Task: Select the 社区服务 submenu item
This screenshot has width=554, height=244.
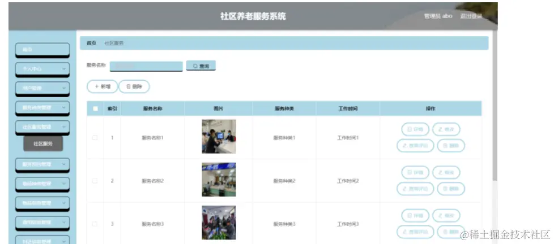Action: (x=43, y=143)
